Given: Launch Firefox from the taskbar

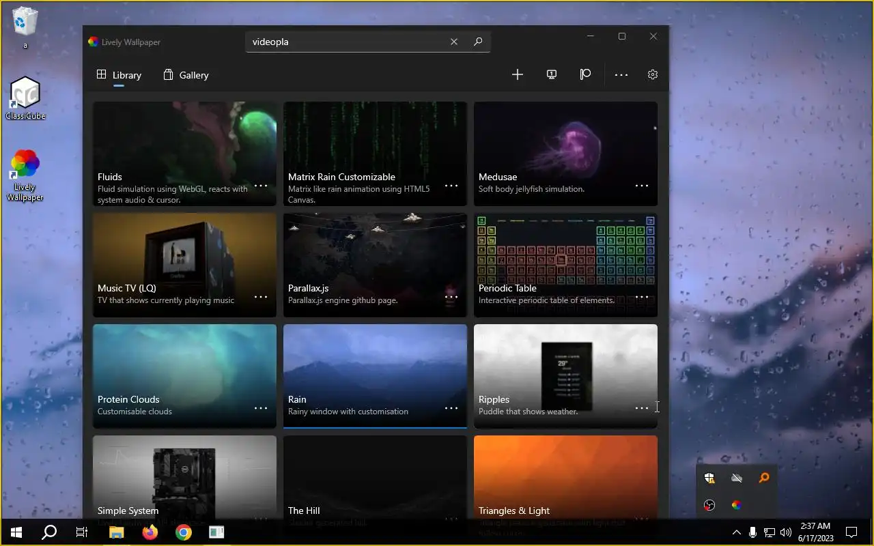Looking at the screenshot, I should pyautogui.click(x=150, y=532).
